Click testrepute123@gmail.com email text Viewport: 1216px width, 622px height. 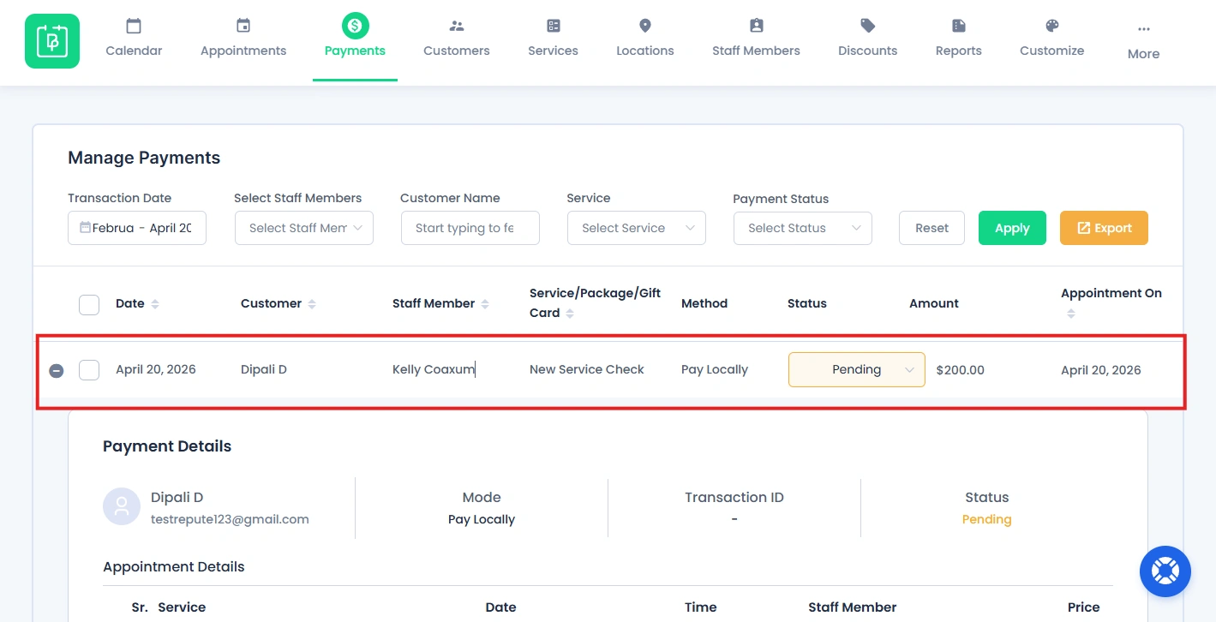click(x=230, y=519)
